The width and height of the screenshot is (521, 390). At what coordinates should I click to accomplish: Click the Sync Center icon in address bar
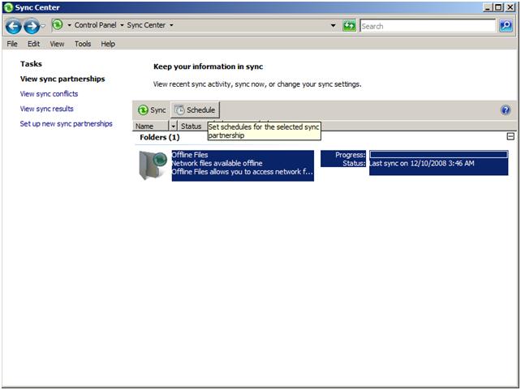click(58, 24)
